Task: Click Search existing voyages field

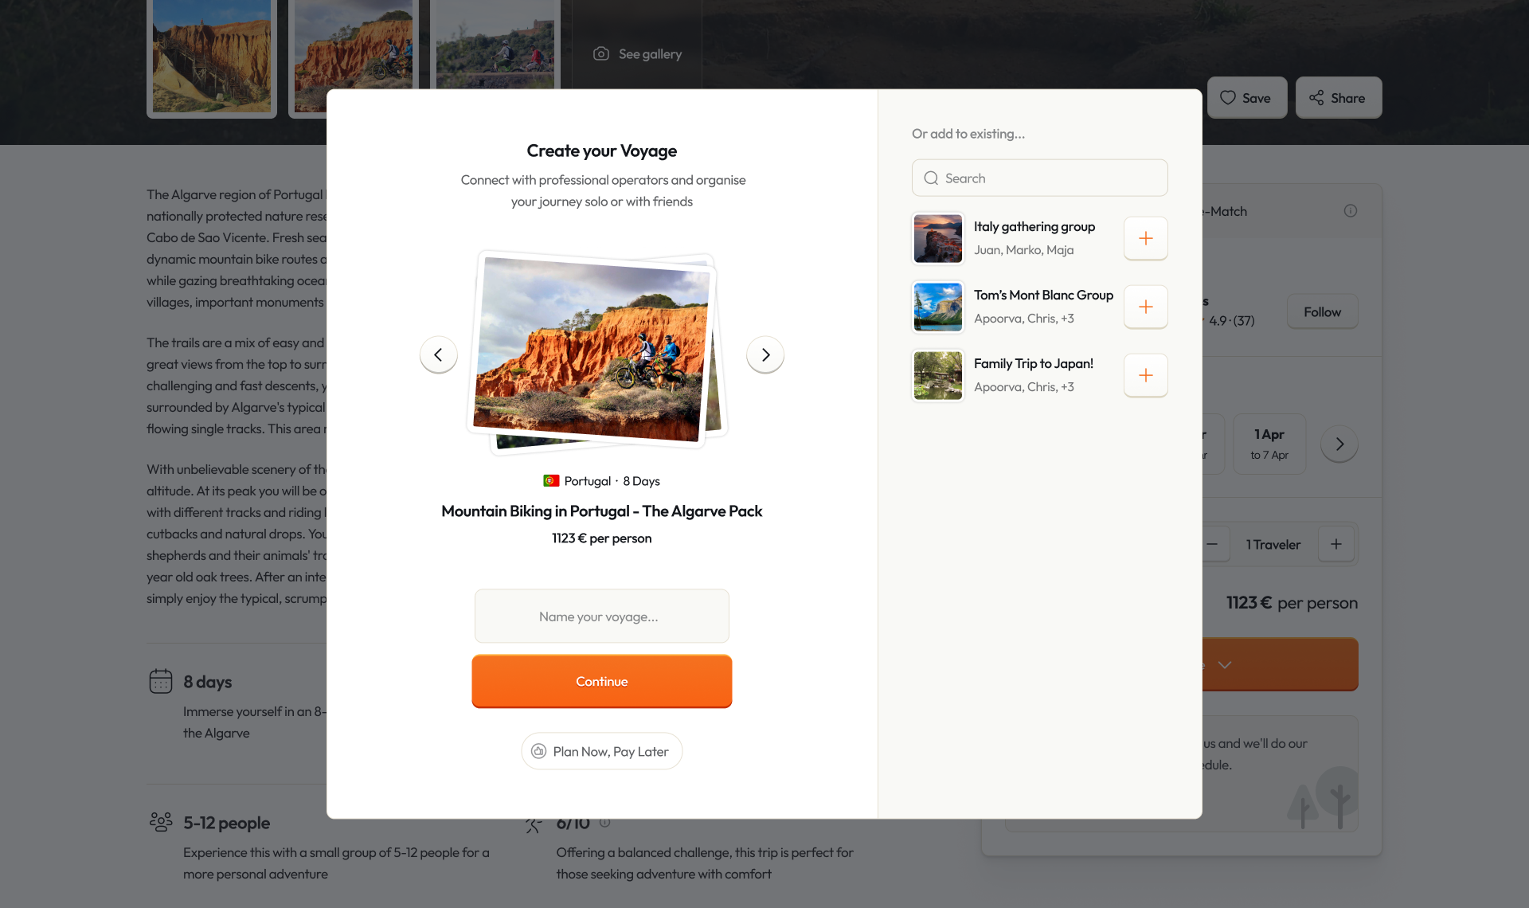Action: [1039, 178]
